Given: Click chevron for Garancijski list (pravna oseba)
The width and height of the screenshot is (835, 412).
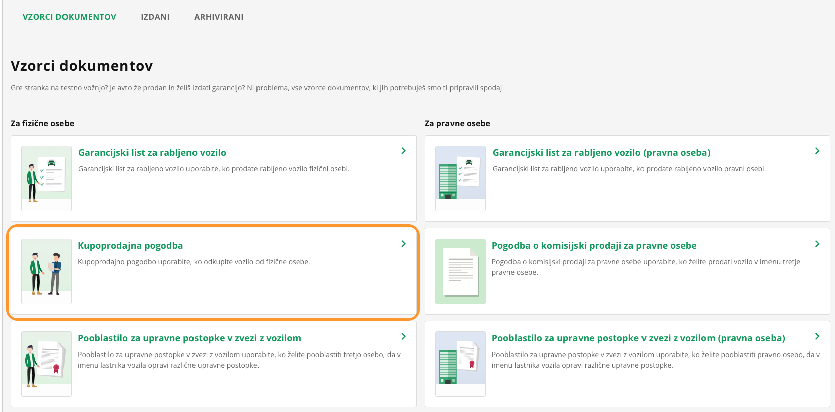Looking at the screenshot, I should (817, 151).
